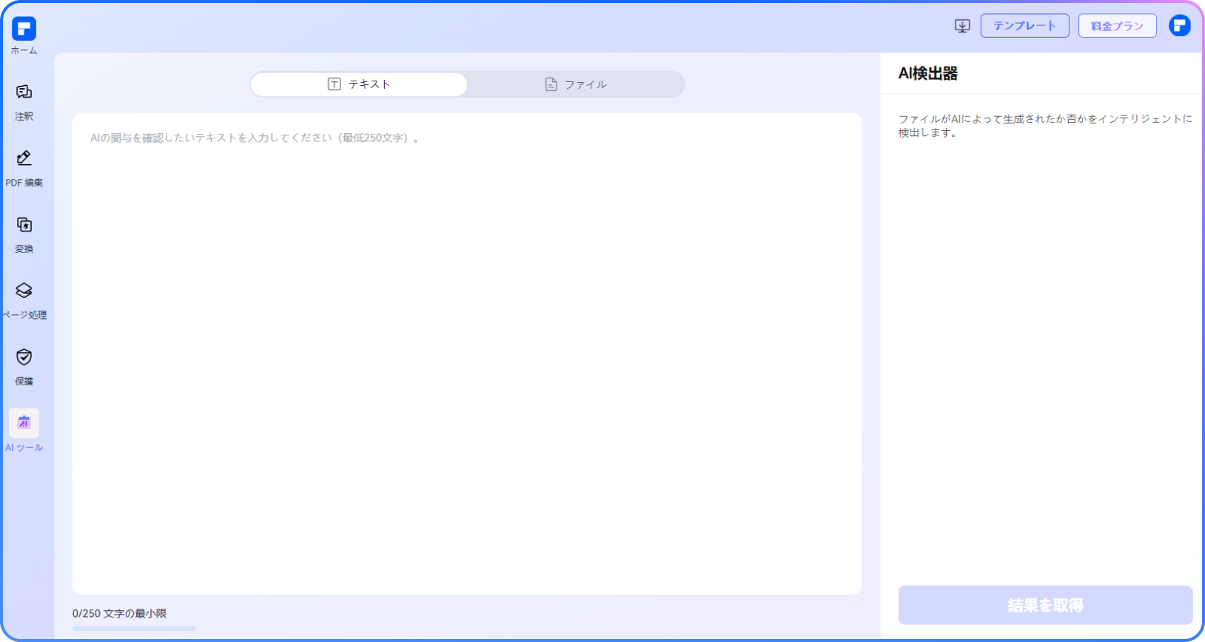Click the 0/250 文字の最小限 counter text
Viewport: 1205px width, 642px height.
point(119,613)
